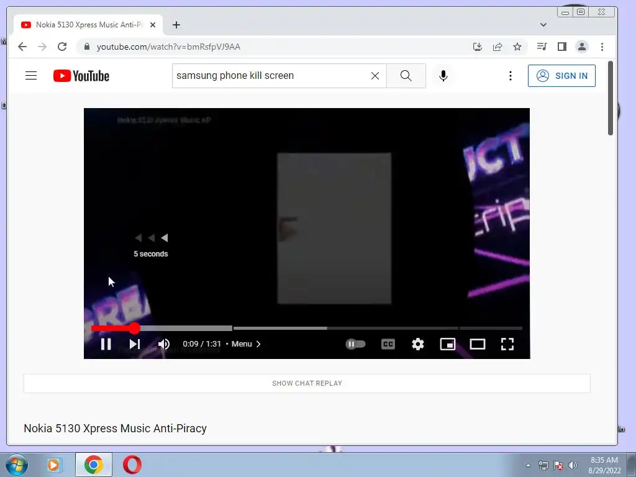Pause the video with the pause button
Viewport: 636px width, 477px height.
106,344
